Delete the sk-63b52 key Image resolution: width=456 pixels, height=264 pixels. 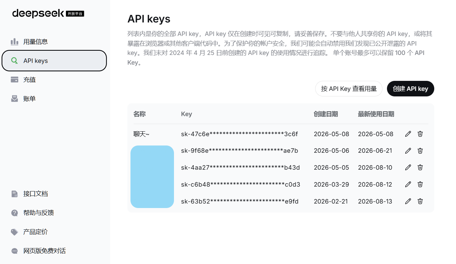click(x=420, y=201)
